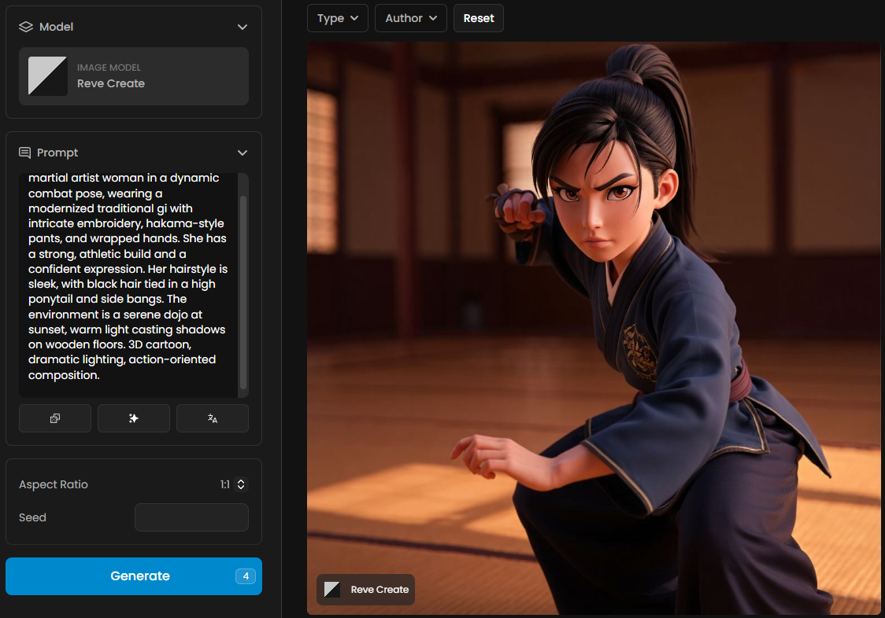Open the Author filter dropdown

pyautogui.click(x=410, y=18)
